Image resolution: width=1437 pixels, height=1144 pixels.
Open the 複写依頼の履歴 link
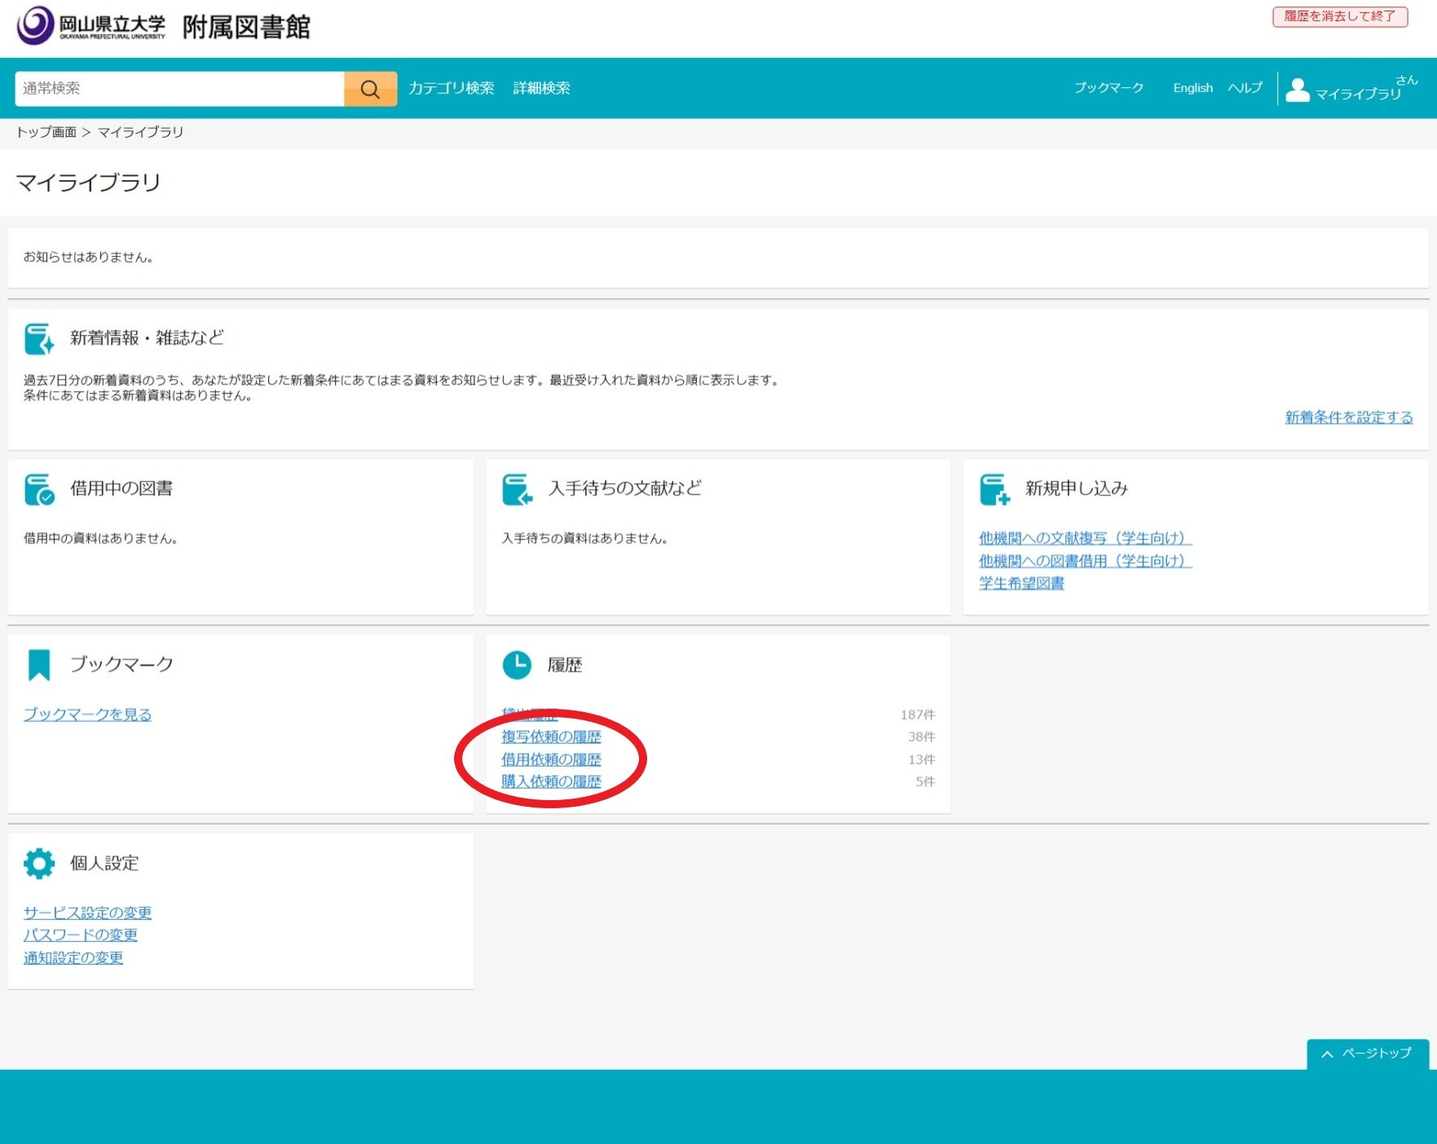point(551,737)
